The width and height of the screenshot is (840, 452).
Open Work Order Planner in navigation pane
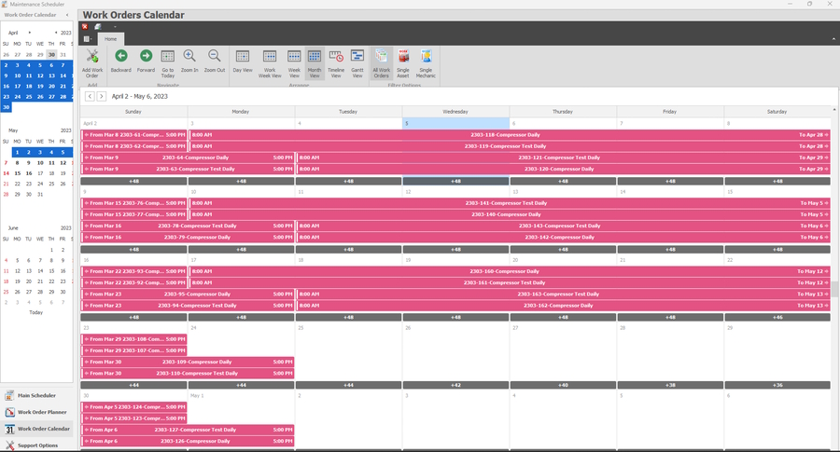click(x=36, y=412)
